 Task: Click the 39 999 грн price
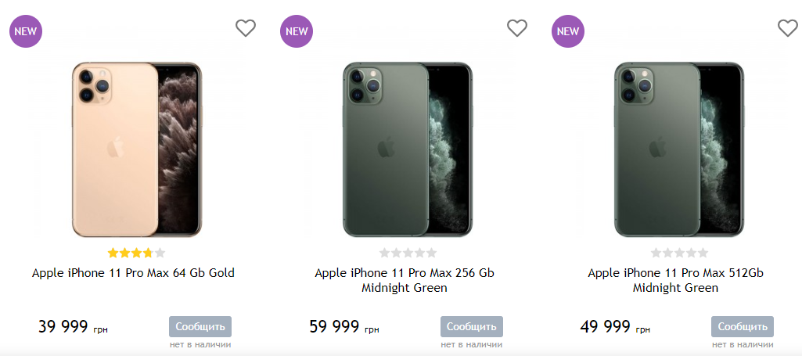[72, 327]
